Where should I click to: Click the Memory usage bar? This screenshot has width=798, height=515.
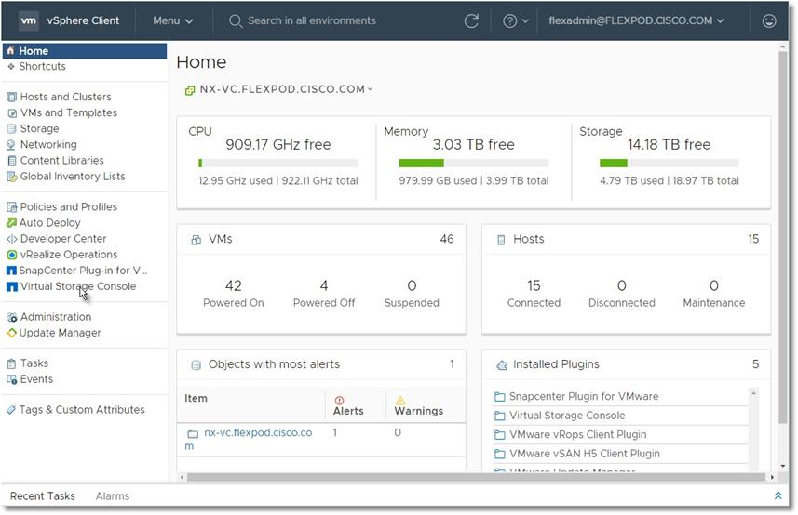tap(473, 163)
